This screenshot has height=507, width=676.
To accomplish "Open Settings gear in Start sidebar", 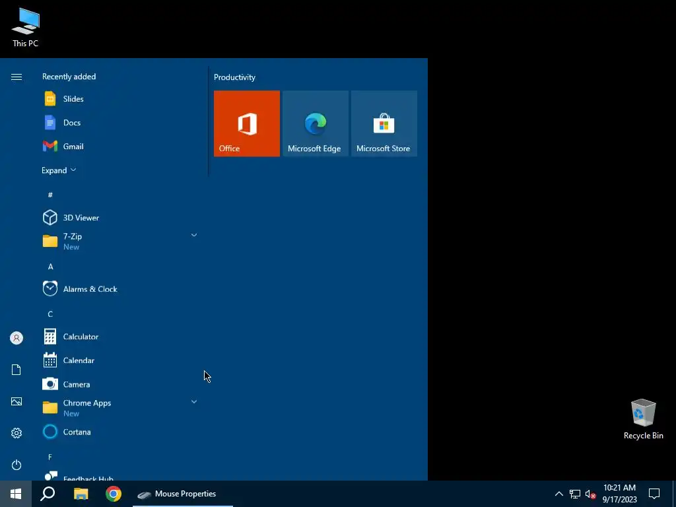I will click(x=17, y=433).
